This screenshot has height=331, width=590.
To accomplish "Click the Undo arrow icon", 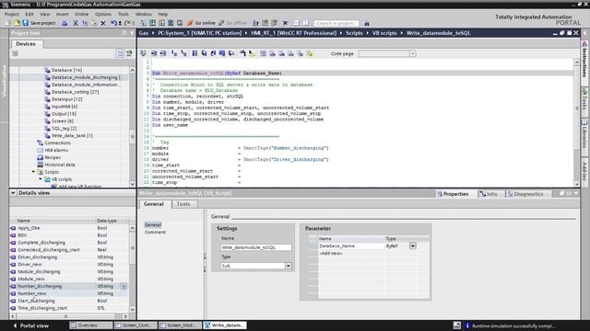I will 113,23.
